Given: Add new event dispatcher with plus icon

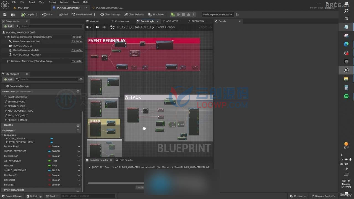Looking at the screenshot, I should pos(78,190).
